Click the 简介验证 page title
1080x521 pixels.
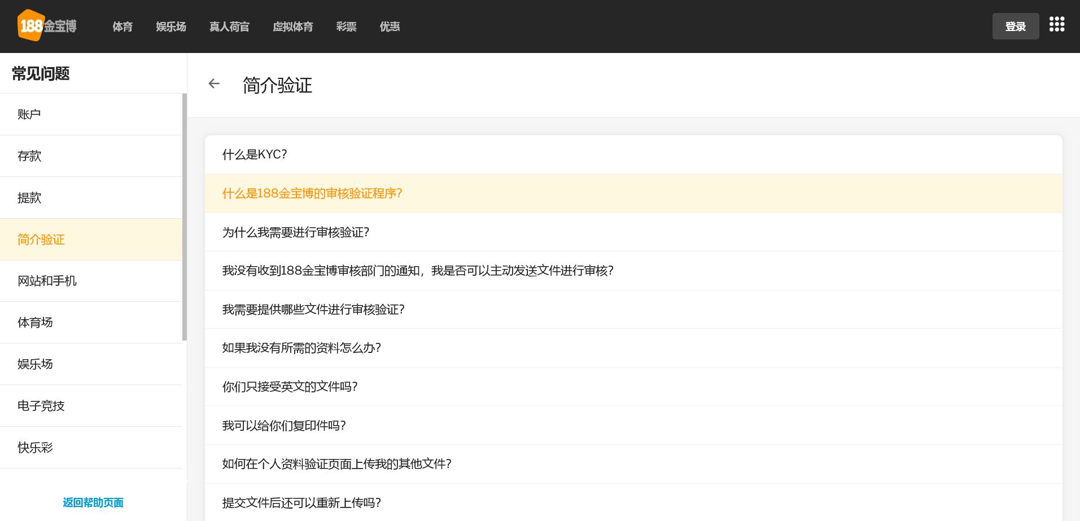277,86
